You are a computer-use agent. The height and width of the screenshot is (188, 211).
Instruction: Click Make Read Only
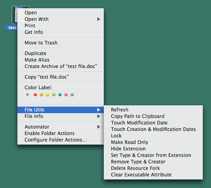(x=129, y=142)
